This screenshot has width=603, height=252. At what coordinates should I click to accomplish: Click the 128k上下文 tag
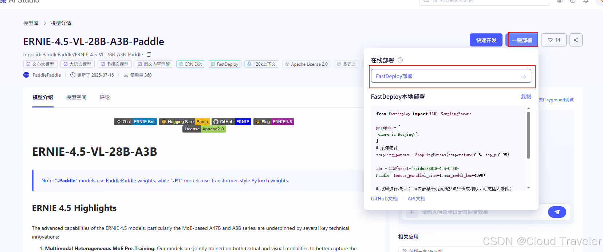coord(262,64)
